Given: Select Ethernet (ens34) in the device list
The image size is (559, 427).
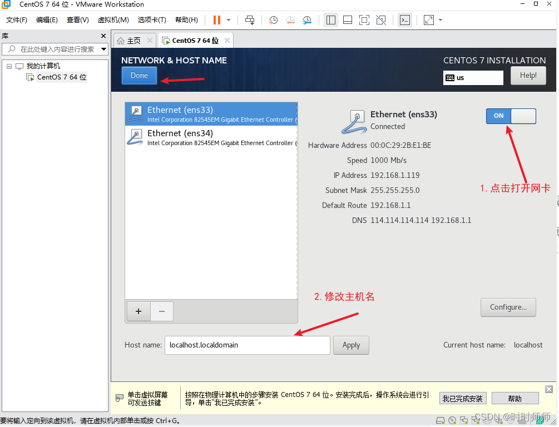Looking at the screenshot, I should coord(211,137).
